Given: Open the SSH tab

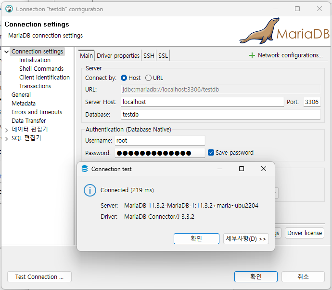Looking at the screenshot, I should click(x=149, y=56).
